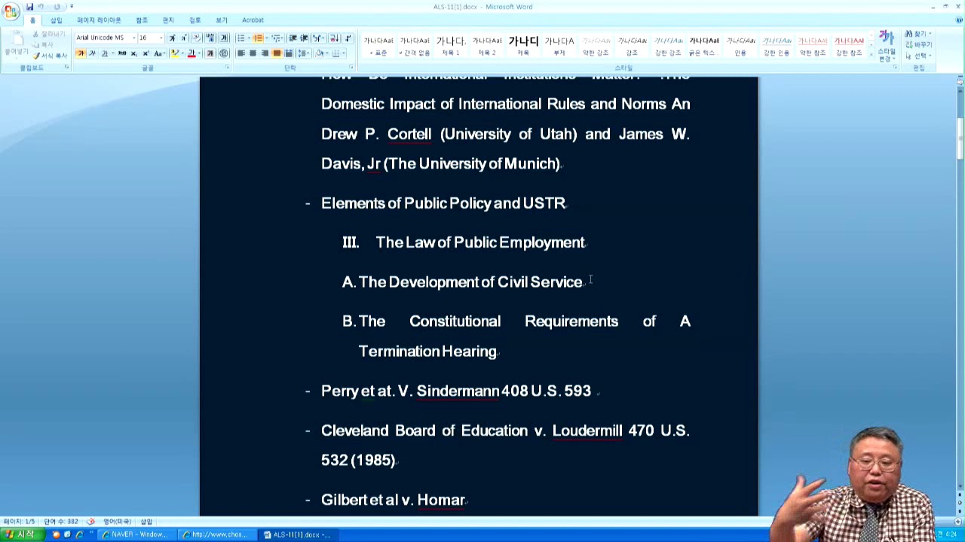Switch to the 삽입 (Insert) ribbon tab
The width and height of the screenshot is (965, 542).
(x=56, y=20)
